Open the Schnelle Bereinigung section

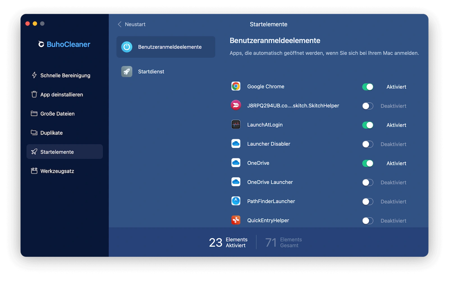[x=65, y=75]
